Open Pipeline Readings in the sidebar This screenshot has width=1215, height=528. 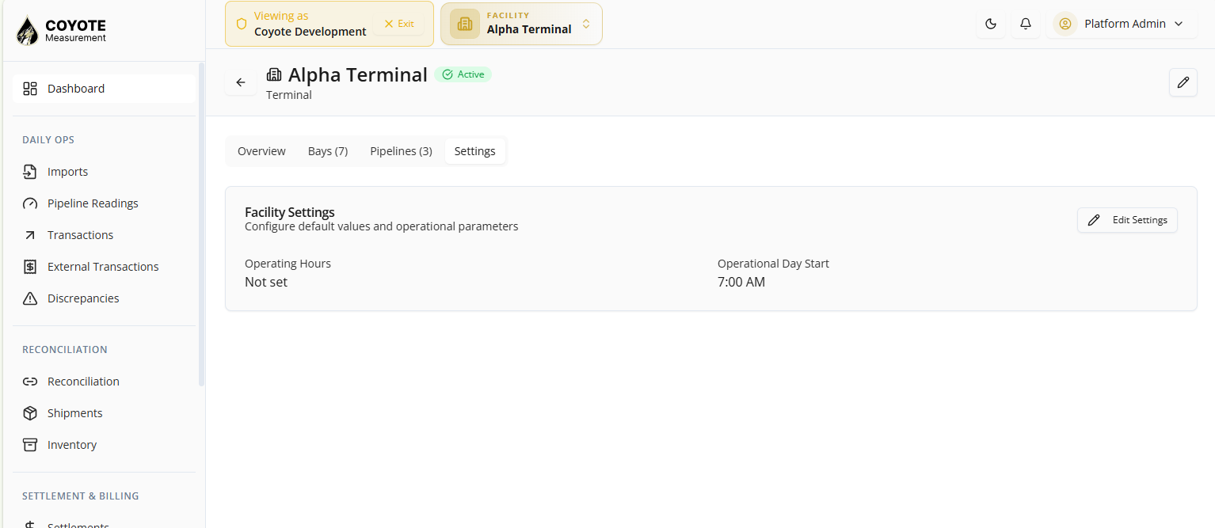(104, 203)
